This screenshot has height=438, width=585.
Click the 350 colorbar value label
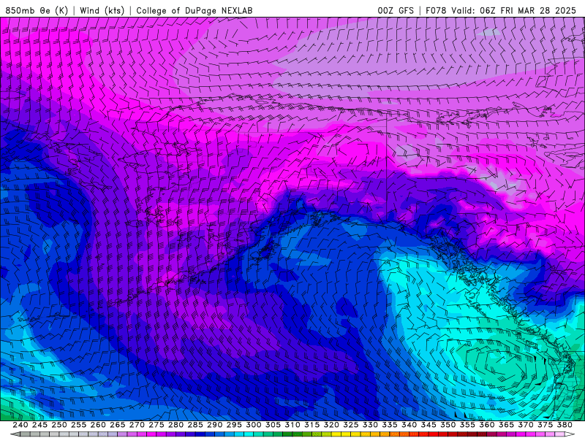pos(448,425)
